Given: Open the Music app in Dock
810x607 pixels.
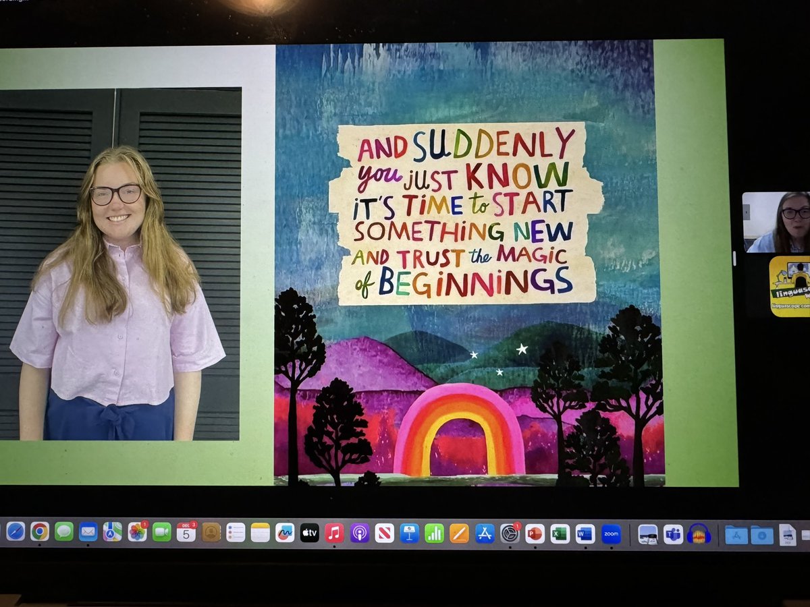Looking at the screenshot, I should click(x=334, y=533).
